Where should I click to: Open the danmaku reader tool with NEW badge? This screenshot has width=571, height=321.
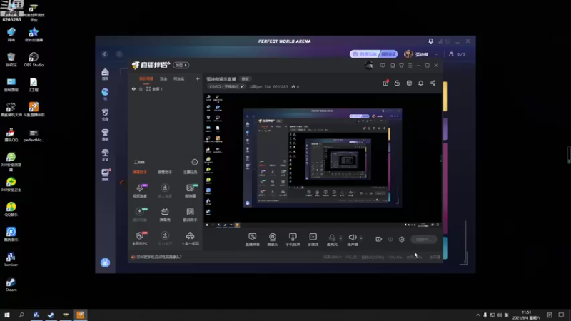[x=191, y=190]
